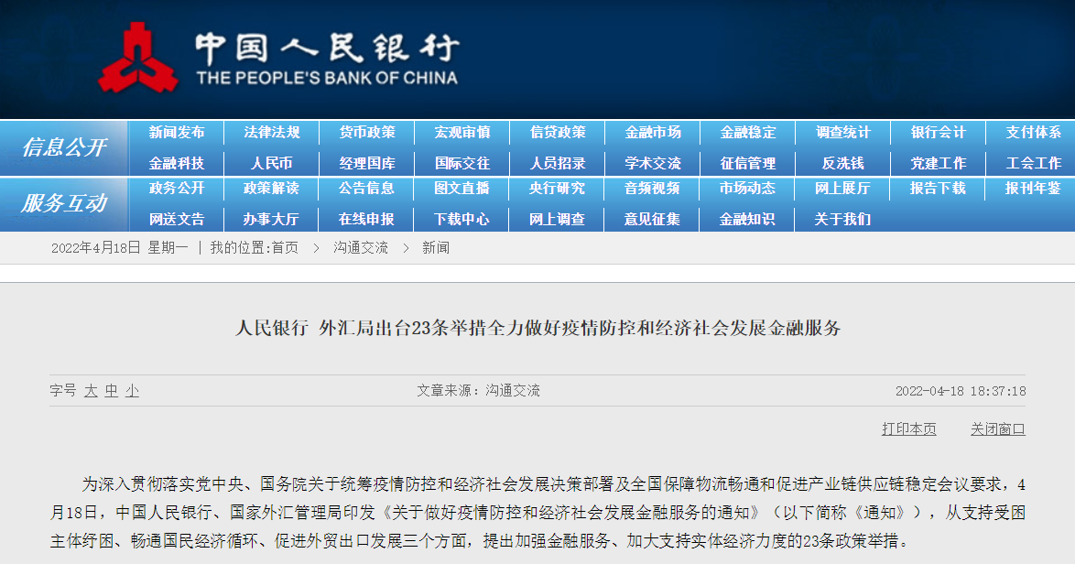This screenshot has height=564, width=1075.
Task: Go to 政策解读 page
Action: 271,188
